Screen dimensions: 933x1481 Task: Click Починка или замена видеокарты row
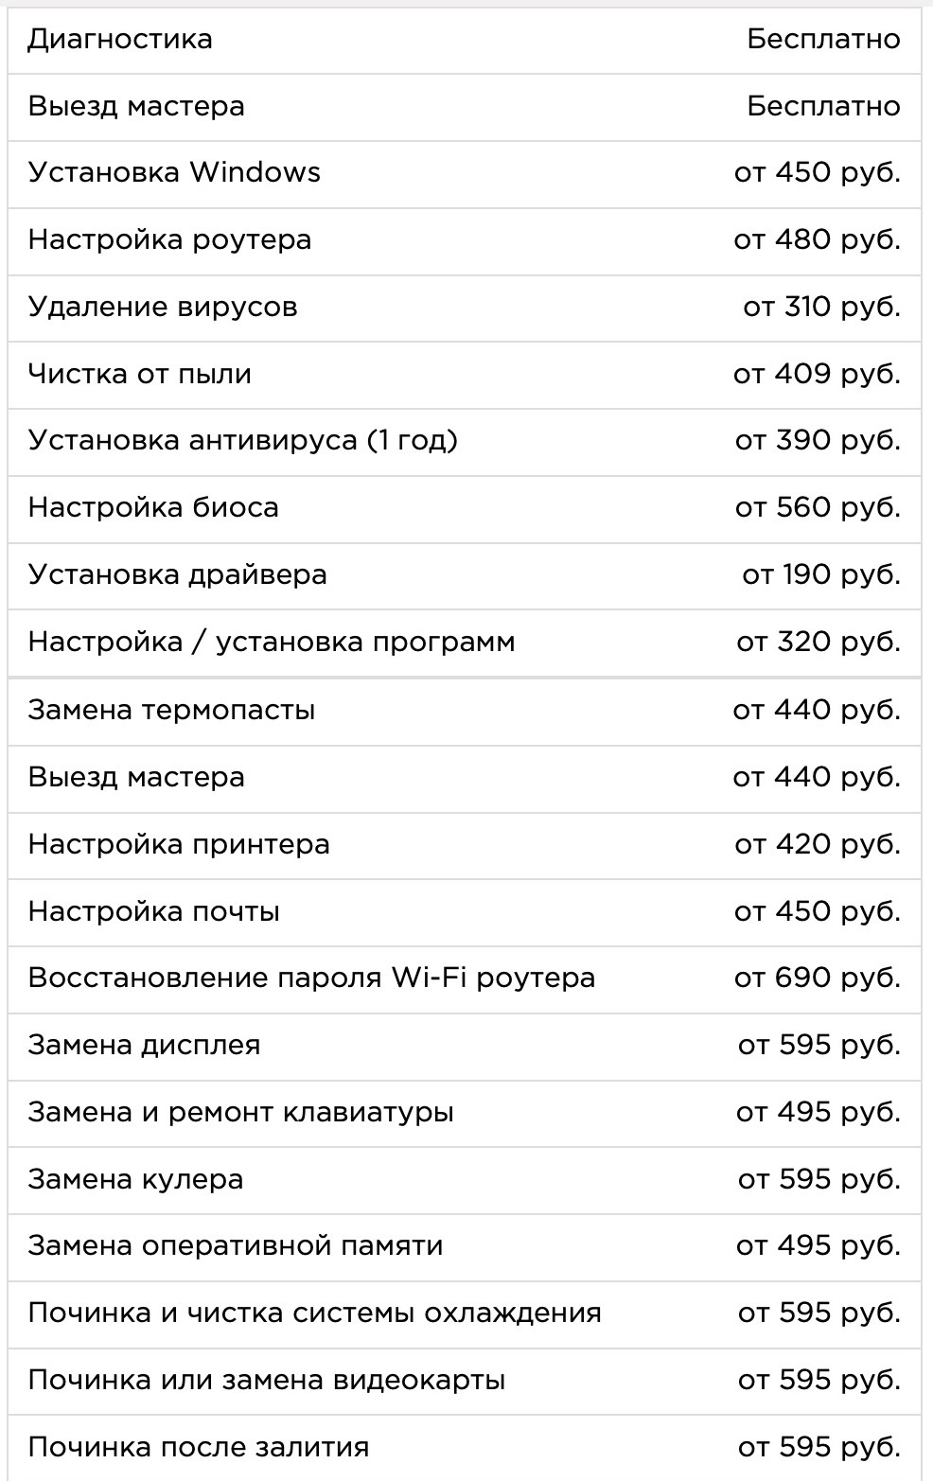coord(266,1381)
